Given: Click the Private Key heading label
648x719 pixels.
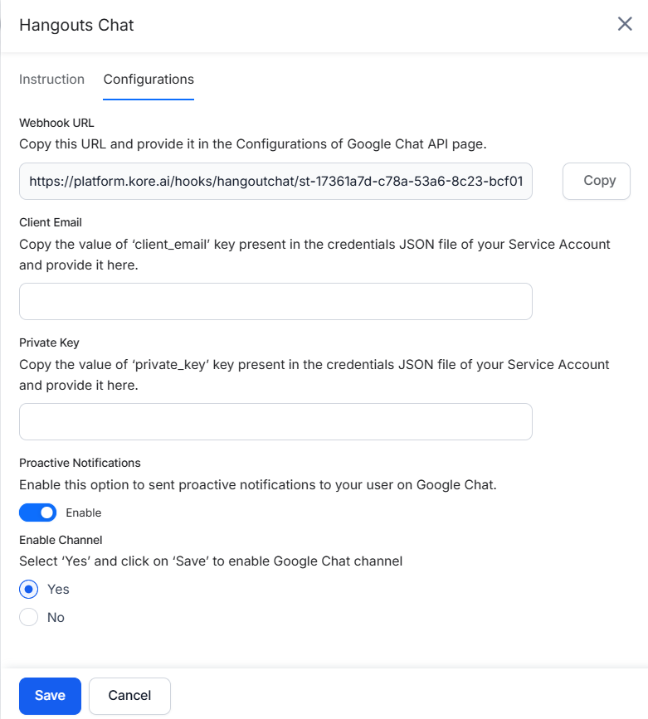Looking at the screenshot, I should tap(49, 342).
